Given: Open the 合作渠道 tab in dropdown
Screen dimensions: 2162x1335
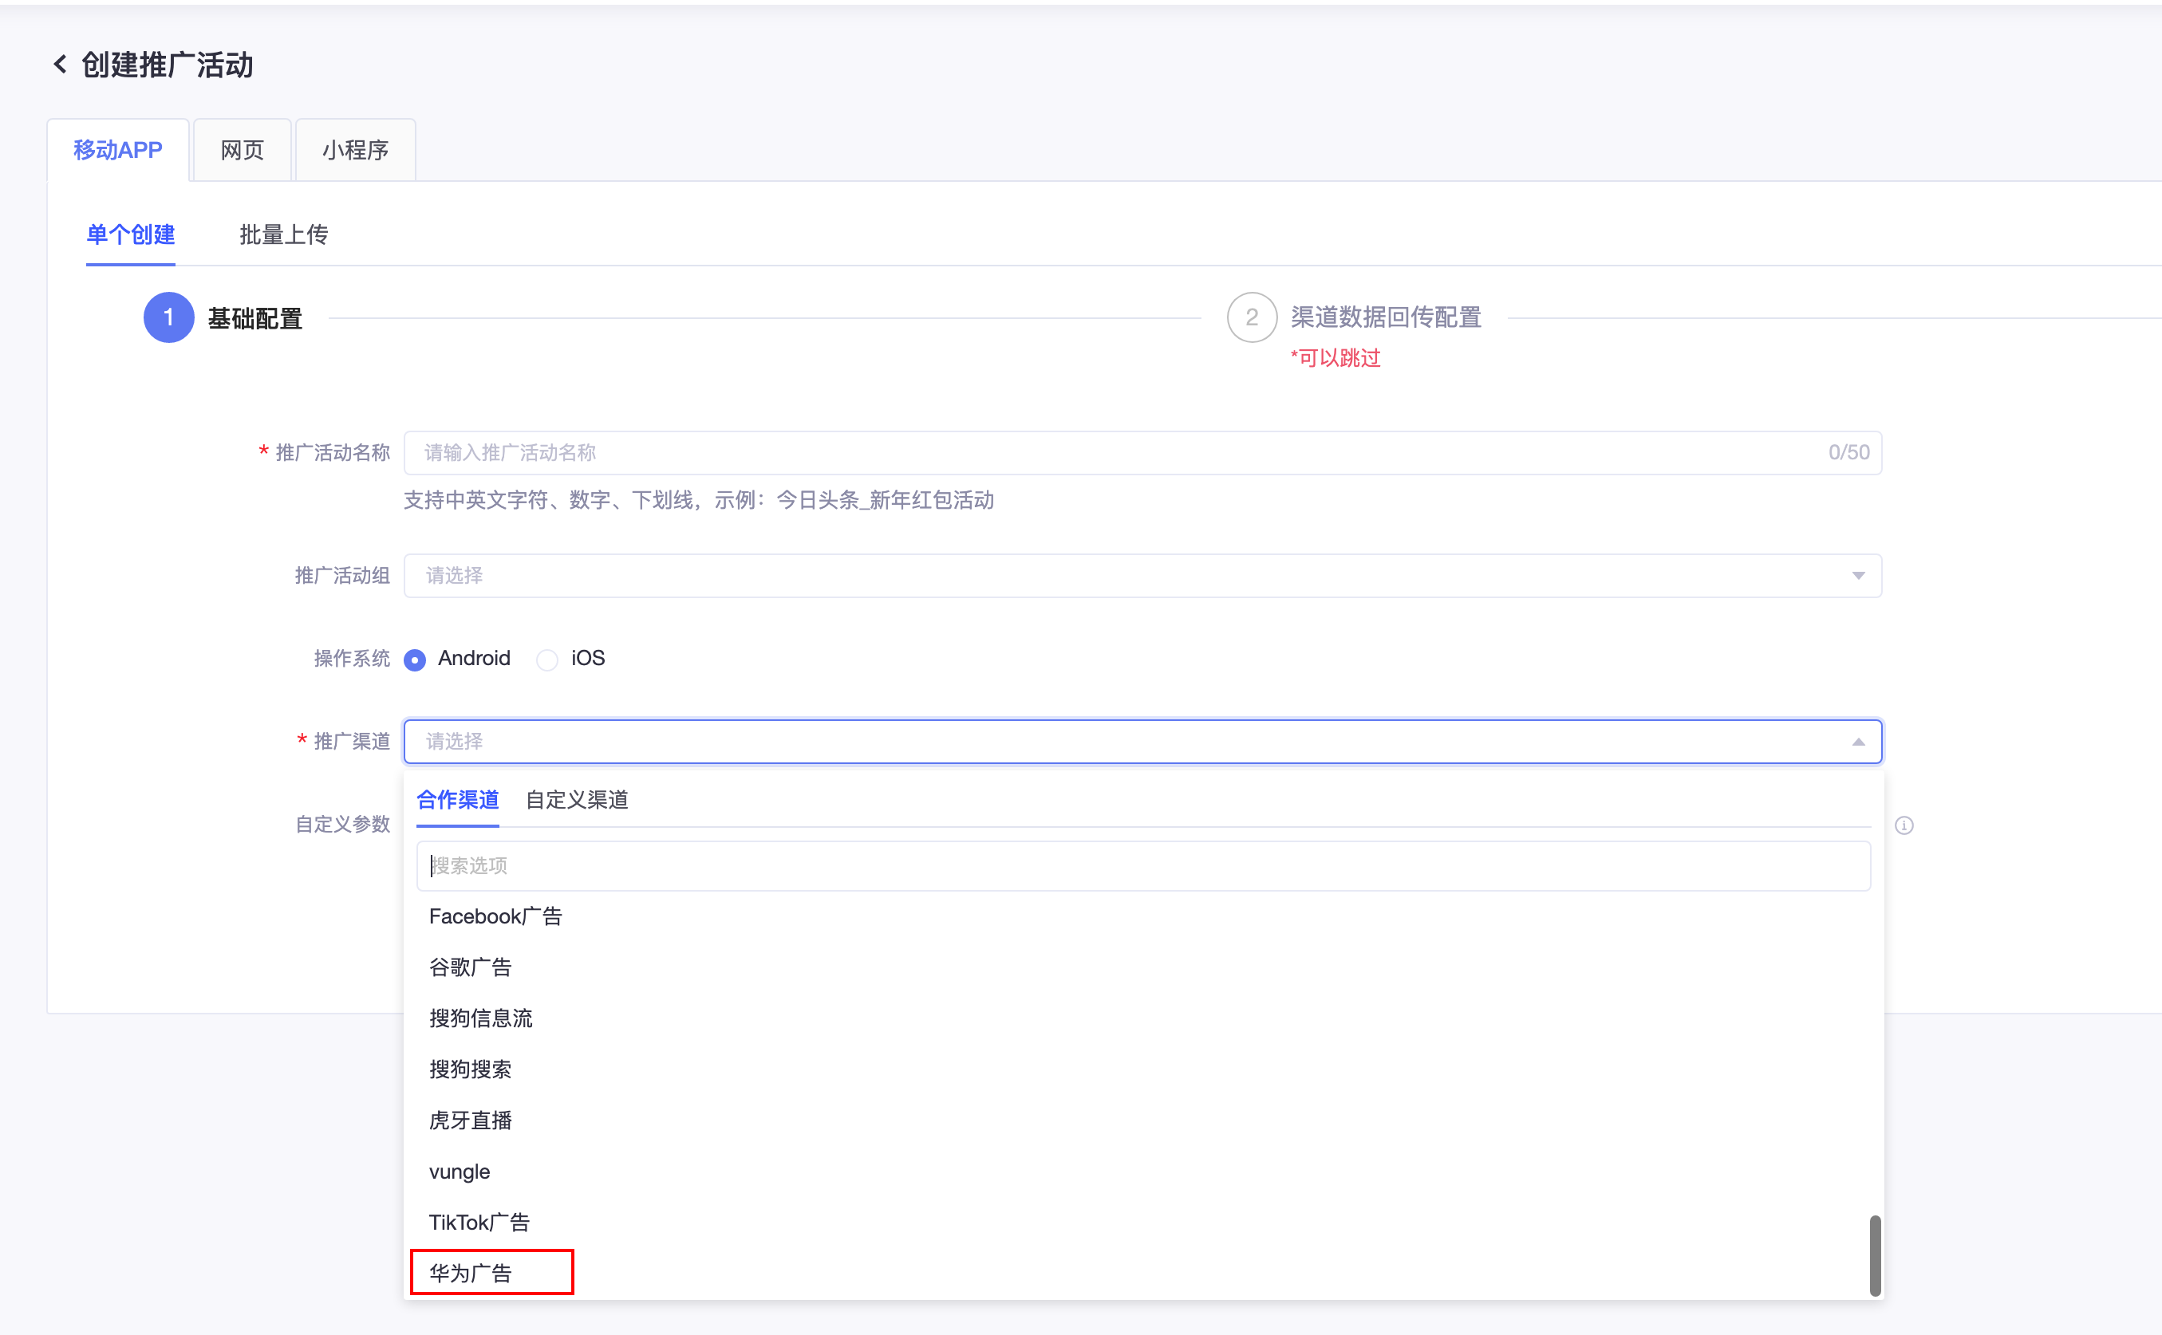Looking at the screenshot, I should (457, 800).
